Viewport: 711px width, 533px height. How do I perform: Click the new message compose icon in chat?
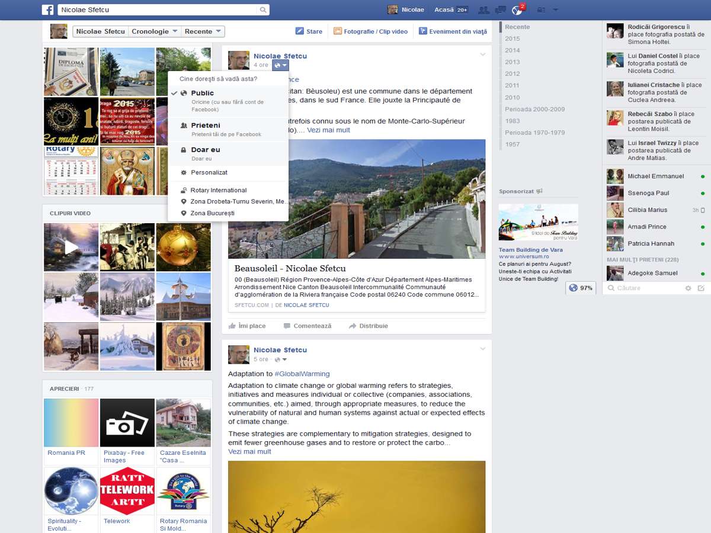click(701, 288)
